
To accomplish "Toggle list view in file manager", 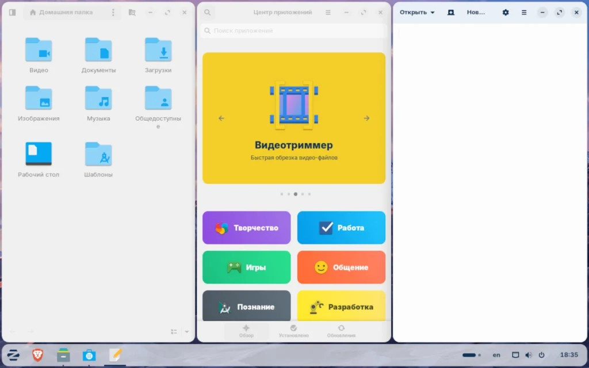I will [174, 332].
